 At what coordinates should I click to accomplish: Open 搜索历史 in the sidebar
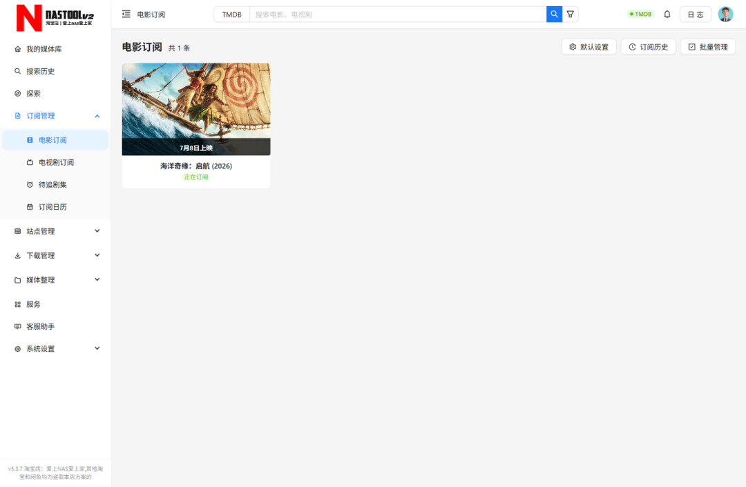55,71
